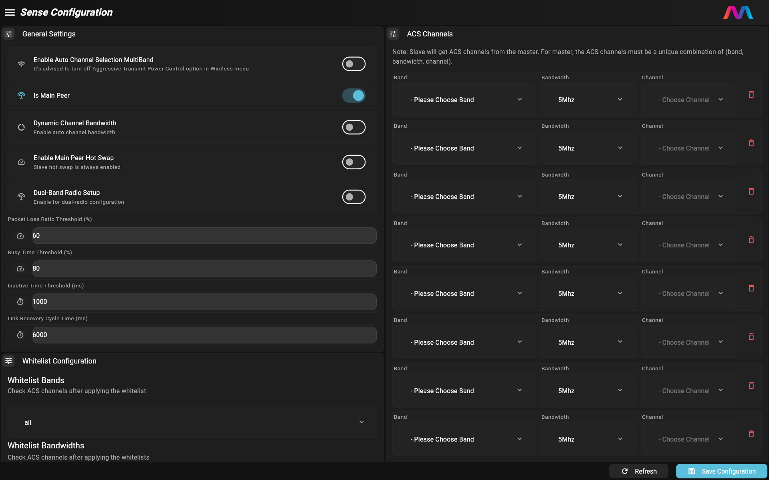Click the ACS Channels sliders icon
Image resolution: width=769 pixels, height=480 pixels.
click(x=393, y=34)
